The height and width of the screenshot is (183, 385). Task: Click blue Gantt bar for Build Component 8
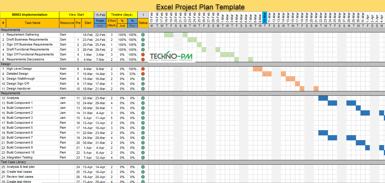click(360, 143)
